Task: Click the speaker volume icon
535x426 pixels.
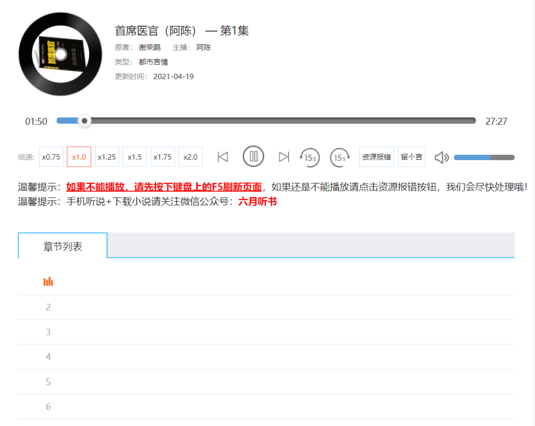Action: pos(441,157)
